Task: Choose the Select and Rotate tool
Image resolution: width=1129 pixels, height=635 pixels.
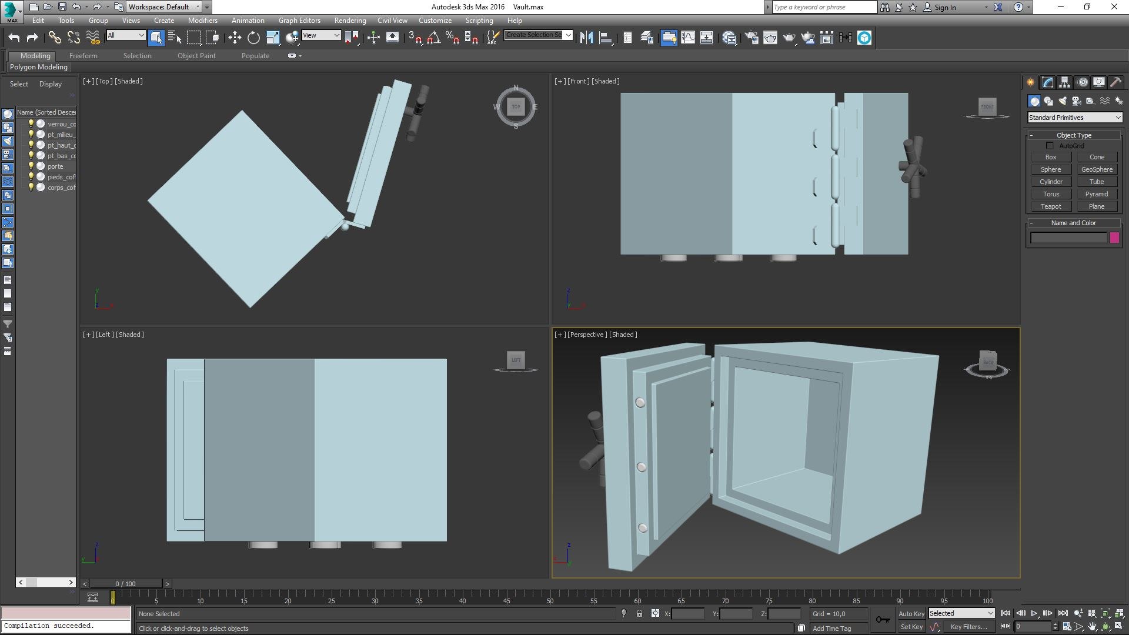Action: coord(253,38)
